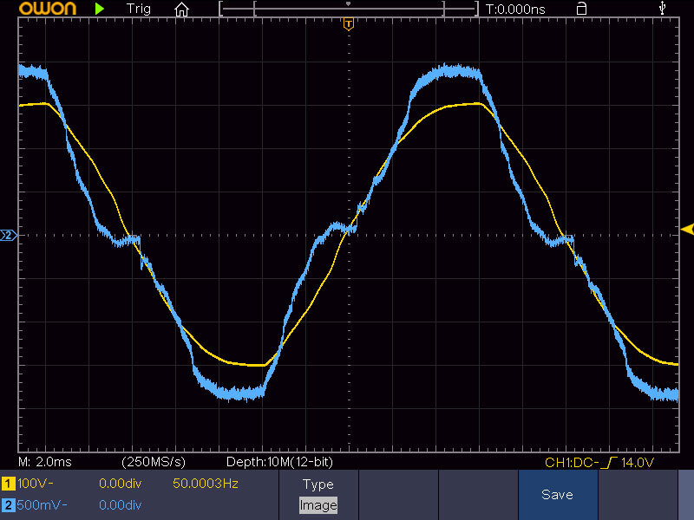Click the orange trigger position T marker
Screen dimensions: 694x520
point(349,23)
